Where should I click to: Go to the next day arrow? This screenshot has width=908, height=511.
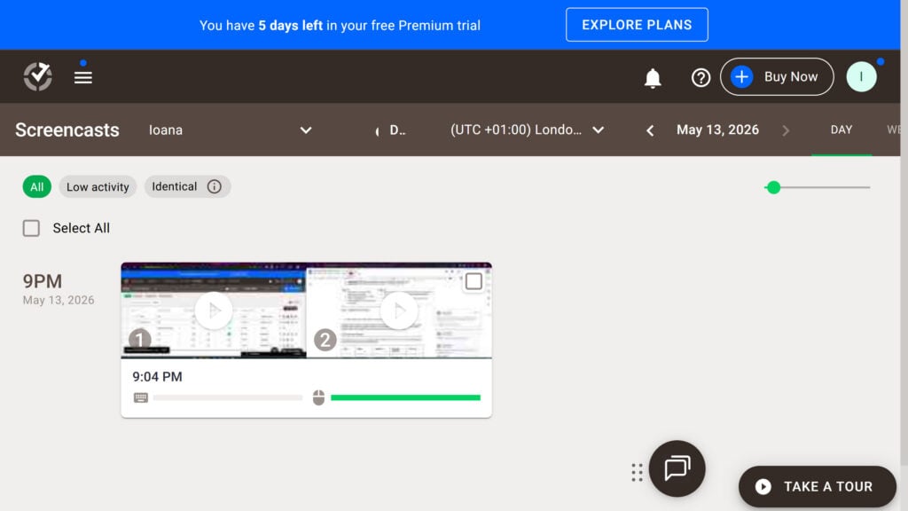point(786,131)
